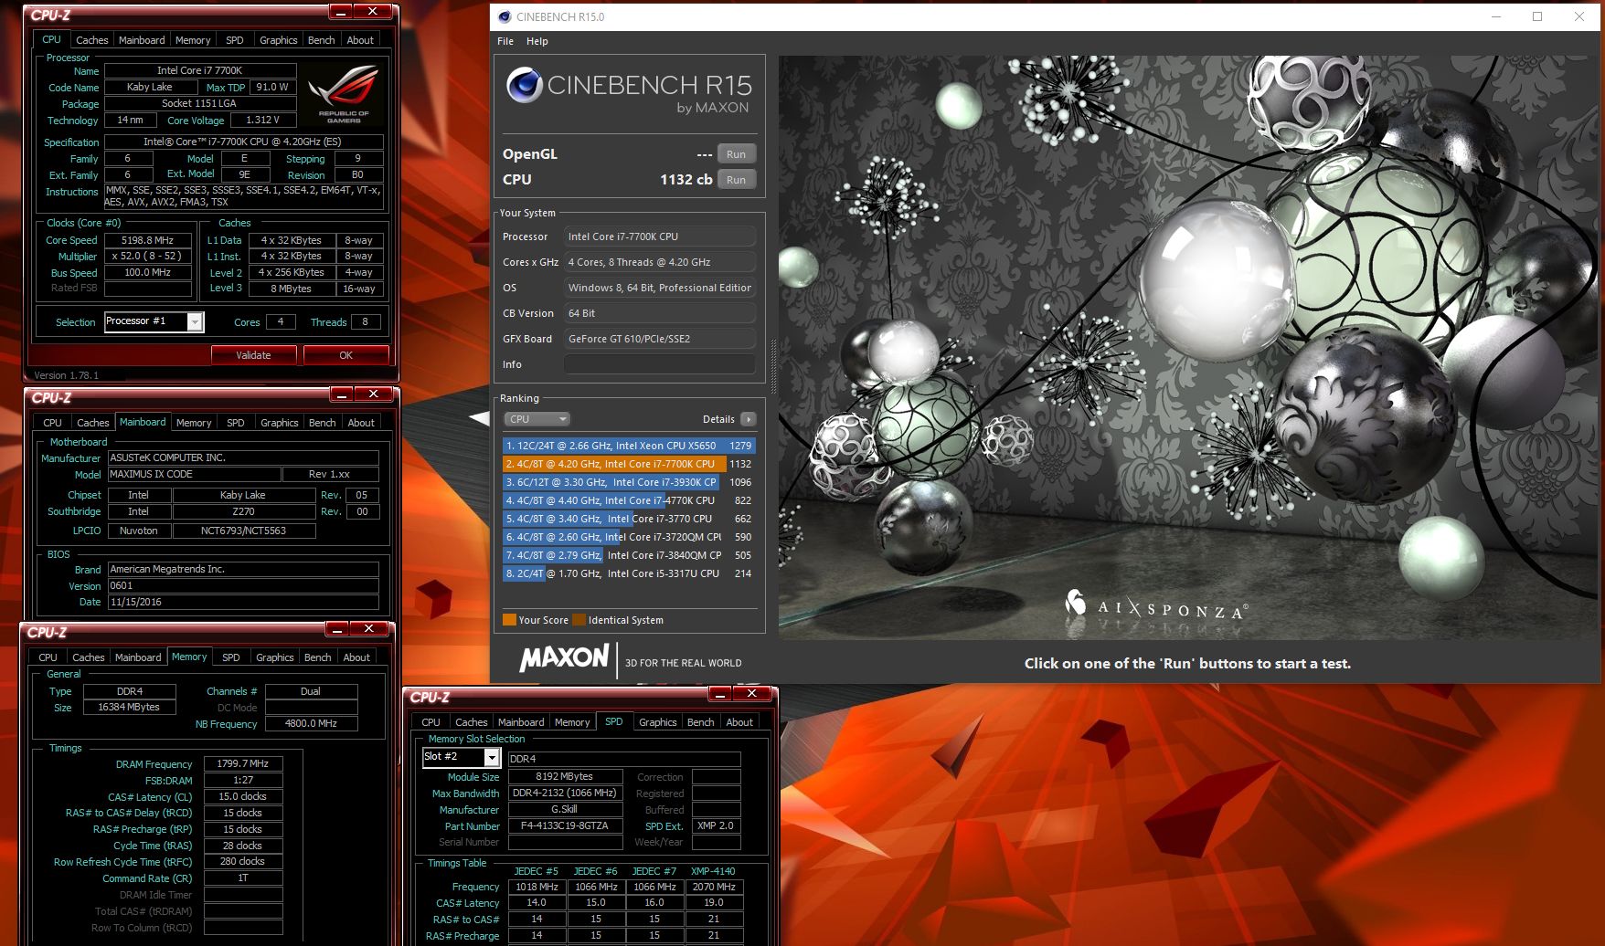This screenshot has width=1605, height=946.
Task: Click the part number F4-4133C19-8GTZA
Action: tap(564, 826)
